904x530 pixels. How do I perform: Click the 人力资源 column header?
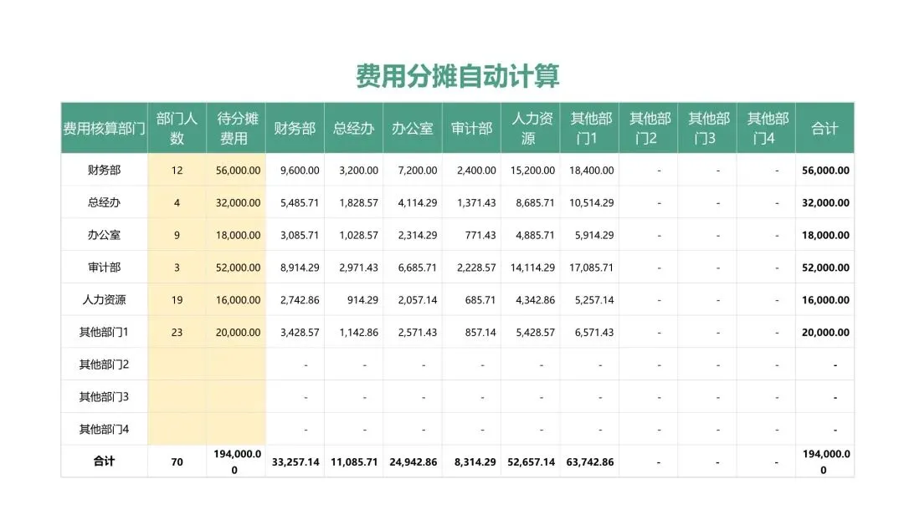click(x=531, y=128)
